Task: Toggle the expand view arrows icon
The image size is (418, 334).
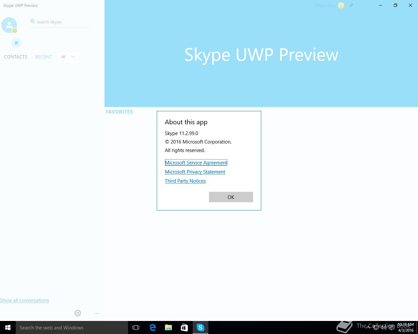Action: pyautogui.click(x=351, y=5)
